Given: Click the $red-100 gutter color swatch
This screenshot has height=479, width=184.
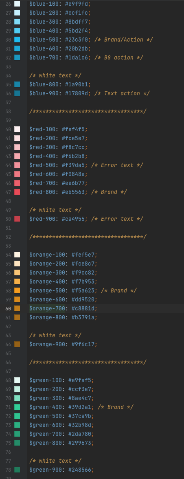Looking at the screenshot, I should [17, 129].
